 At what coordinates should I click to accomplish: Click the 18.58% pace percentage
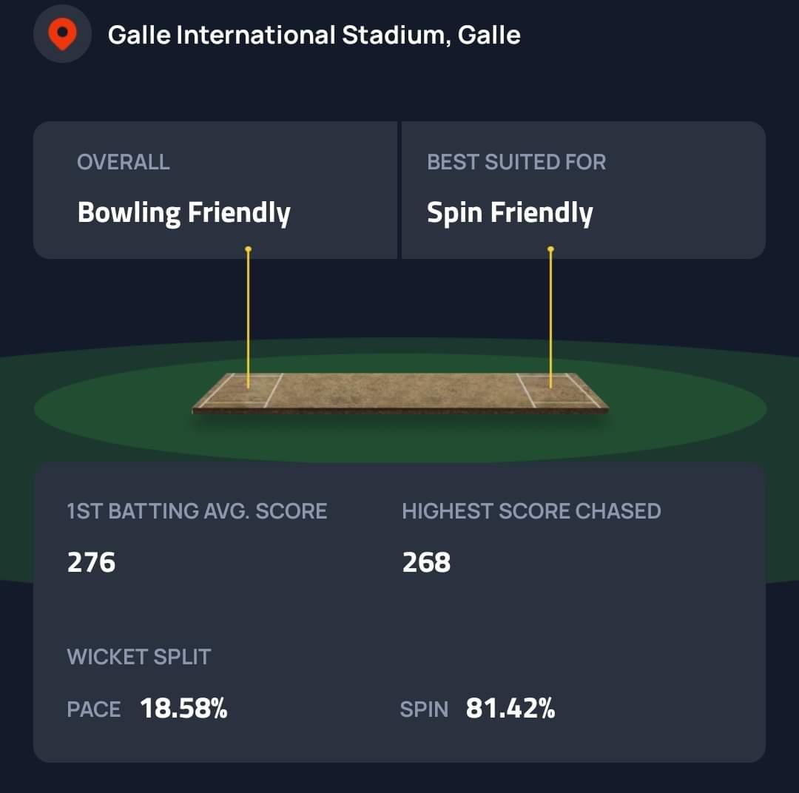click(x=183, y=709)
